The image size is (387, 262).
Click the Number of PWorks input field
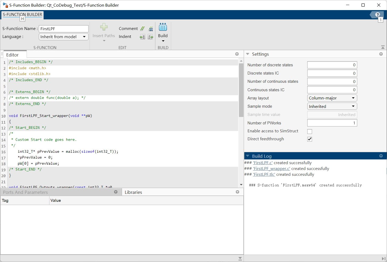click(x=332, y=123)
